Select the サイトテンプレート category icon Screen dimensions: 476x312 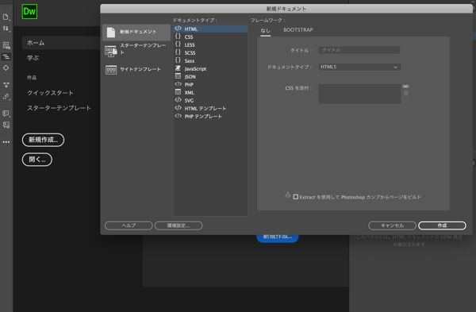click(111, 70)
